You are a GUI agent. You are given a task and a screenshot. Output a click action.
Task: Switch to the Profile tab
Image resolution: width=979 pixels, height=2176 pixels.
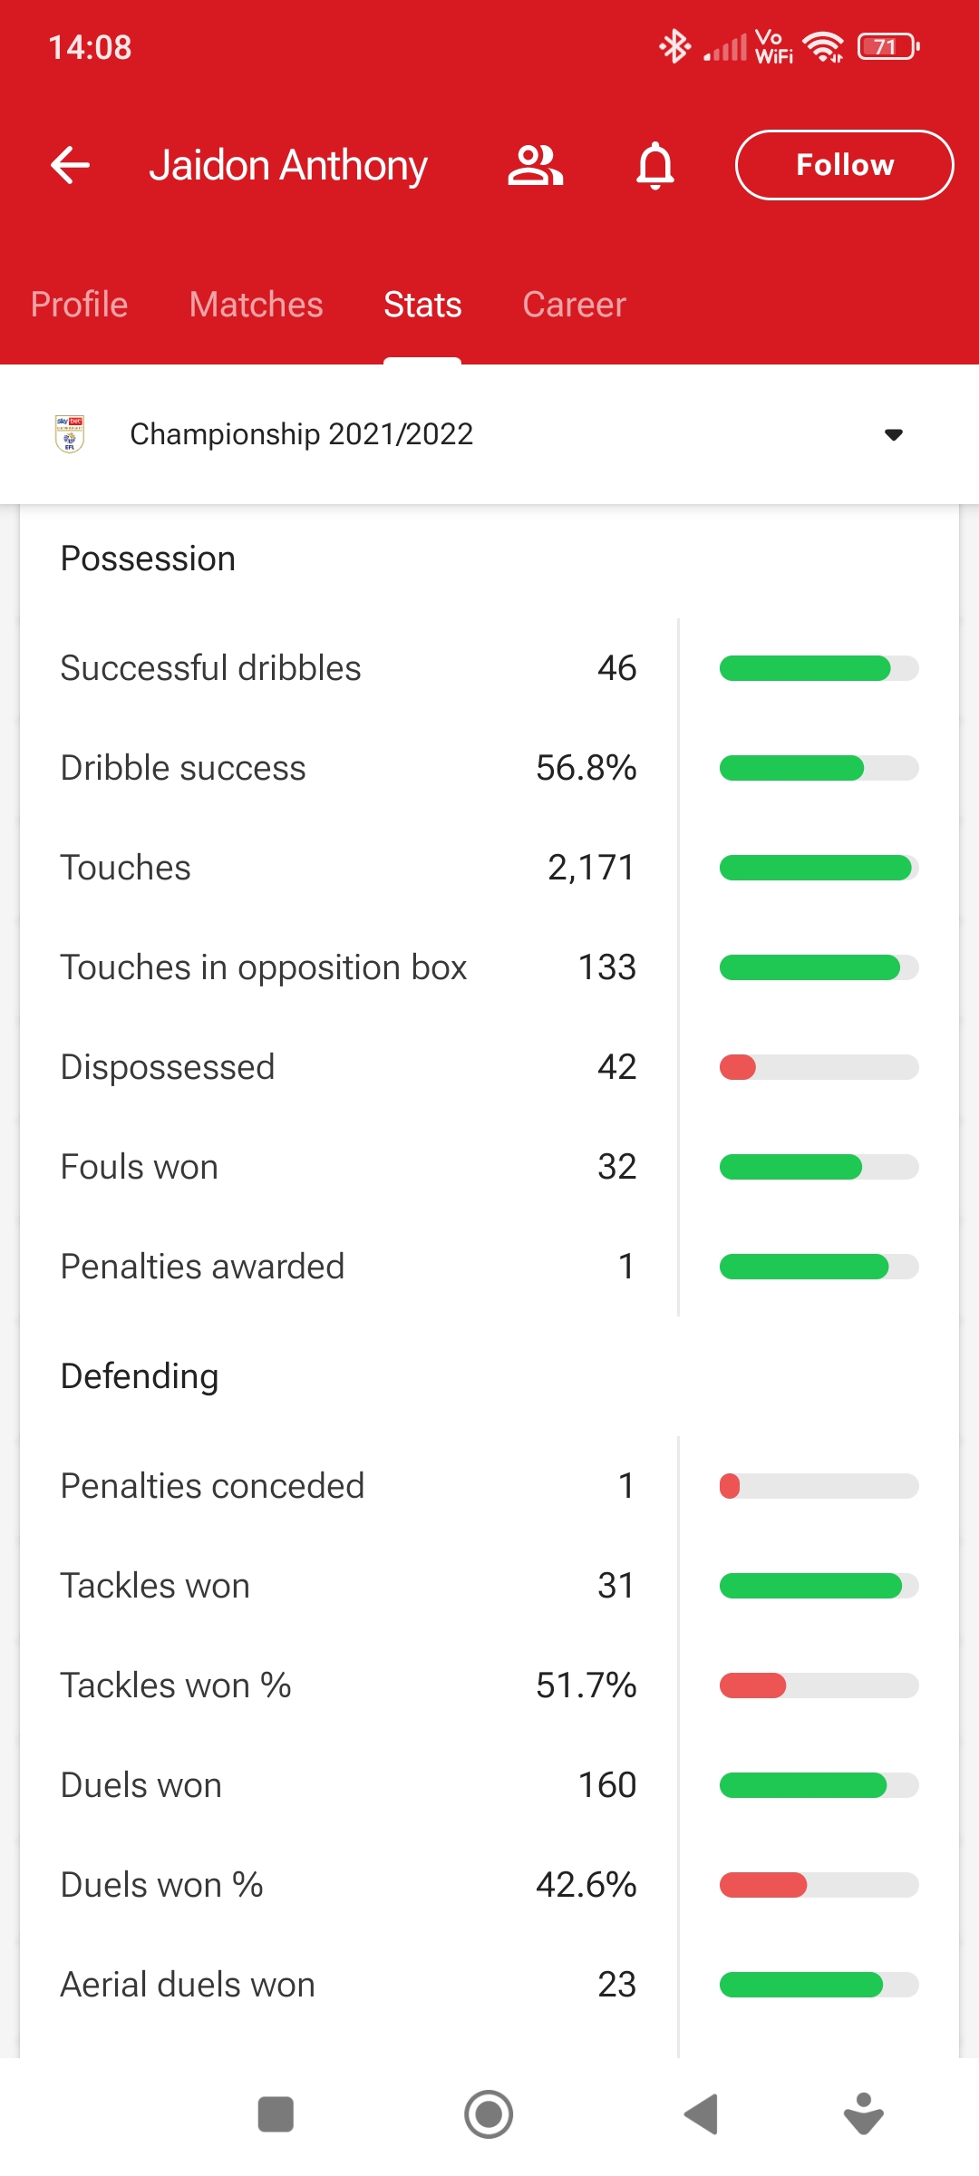click(79, 305)
